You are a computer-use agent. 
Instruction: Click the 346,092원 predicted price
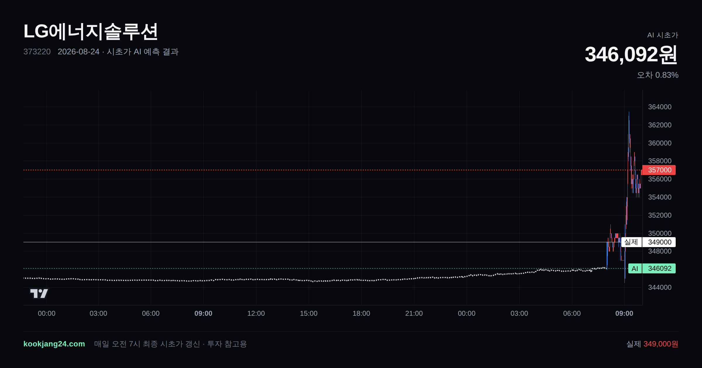coord(631,54)
